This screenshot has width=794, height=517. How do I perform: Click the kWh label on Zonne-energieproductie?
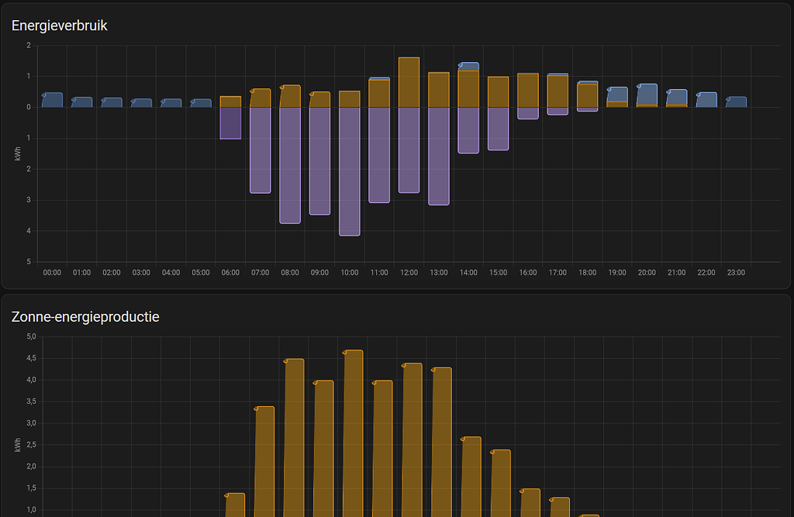(x=17, y=443)
